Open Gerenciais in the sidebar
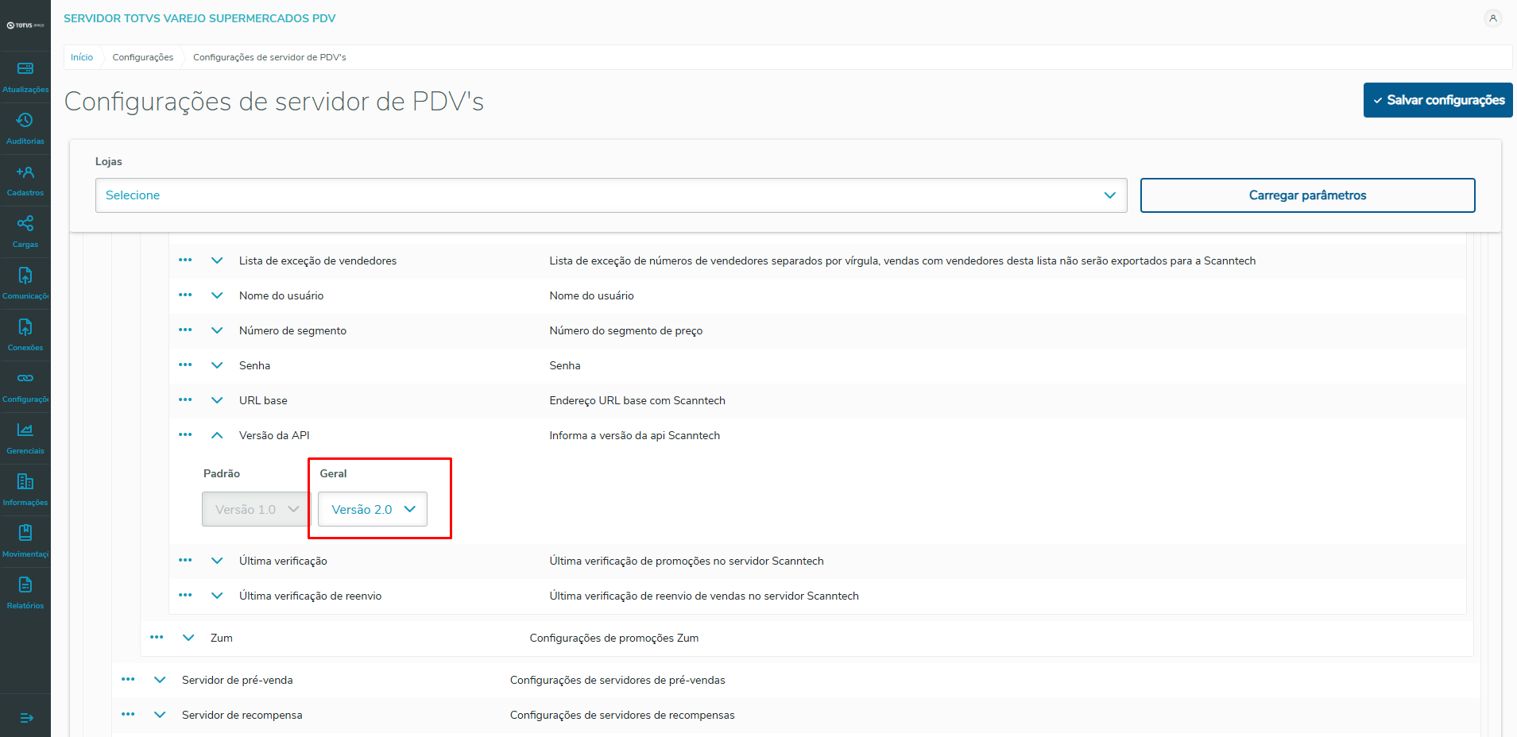The image size is (1517, 737). pos(25,438)
